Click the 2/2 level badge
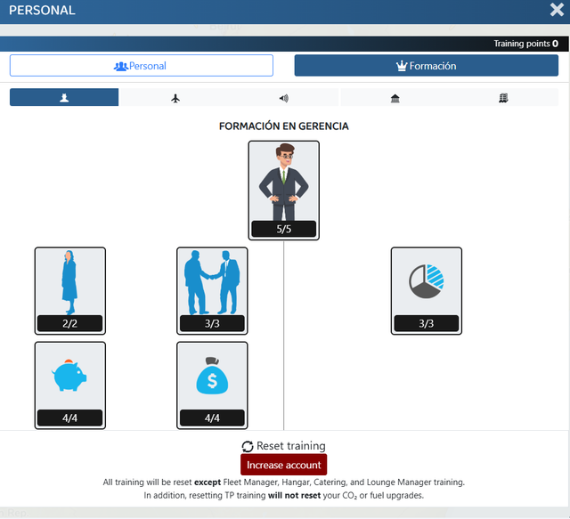This screenshot has width=570, height=519. (69, 323)
